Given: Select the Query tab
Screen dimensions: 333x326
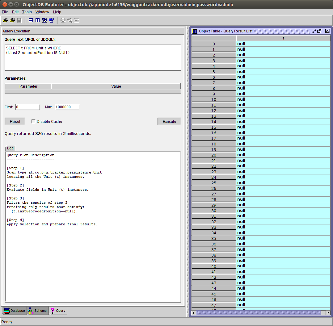Looking at the screenshot, I should click(x=58, y=311).
